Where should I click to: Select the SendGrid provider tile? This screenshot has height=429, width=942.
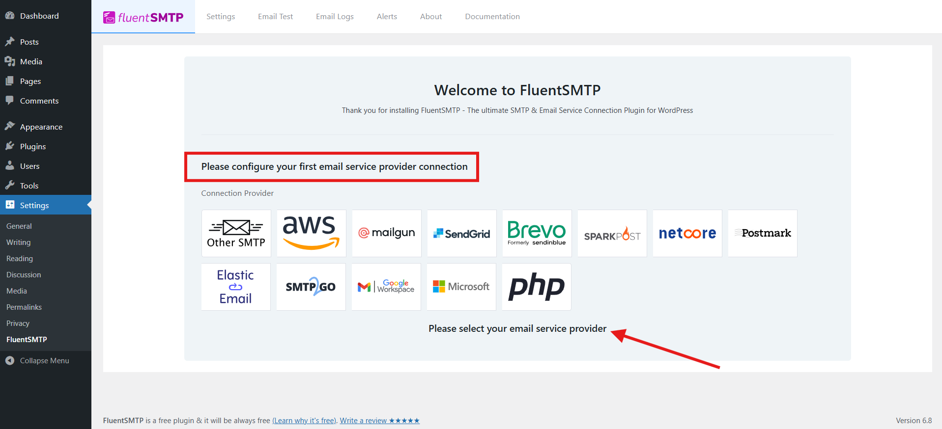coord(462,233)
